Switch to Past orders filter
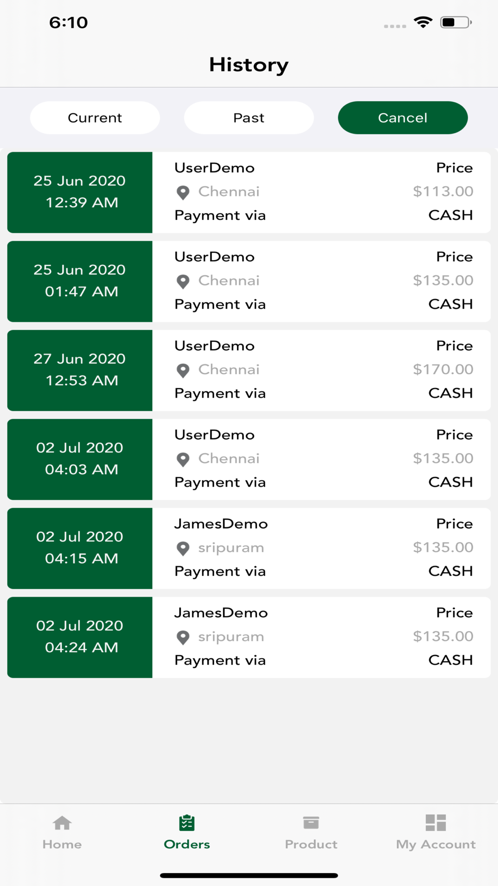 coord(249,118)
